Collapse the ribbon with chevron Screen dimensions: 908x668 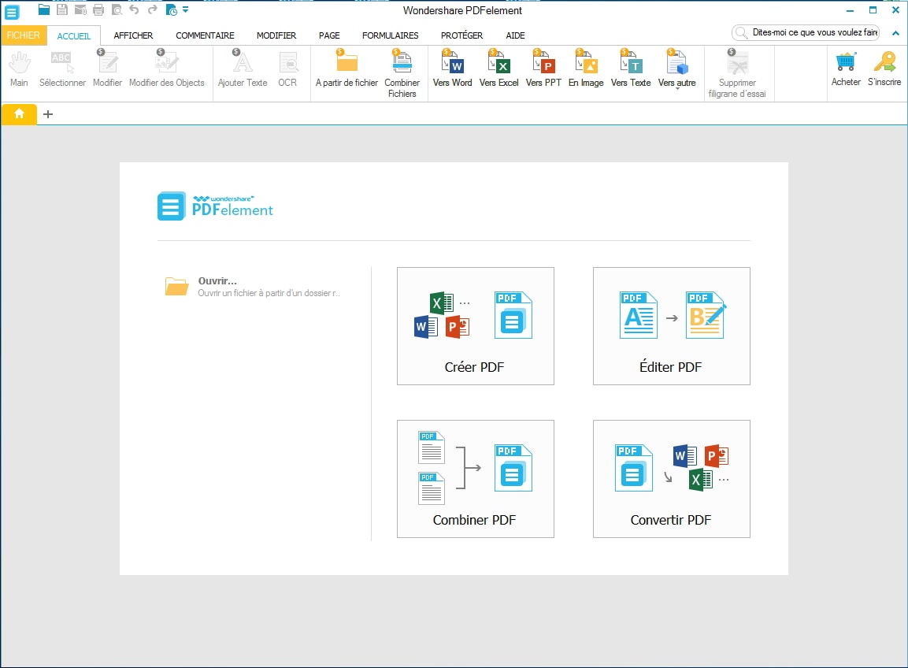click(x=895, y=34)
